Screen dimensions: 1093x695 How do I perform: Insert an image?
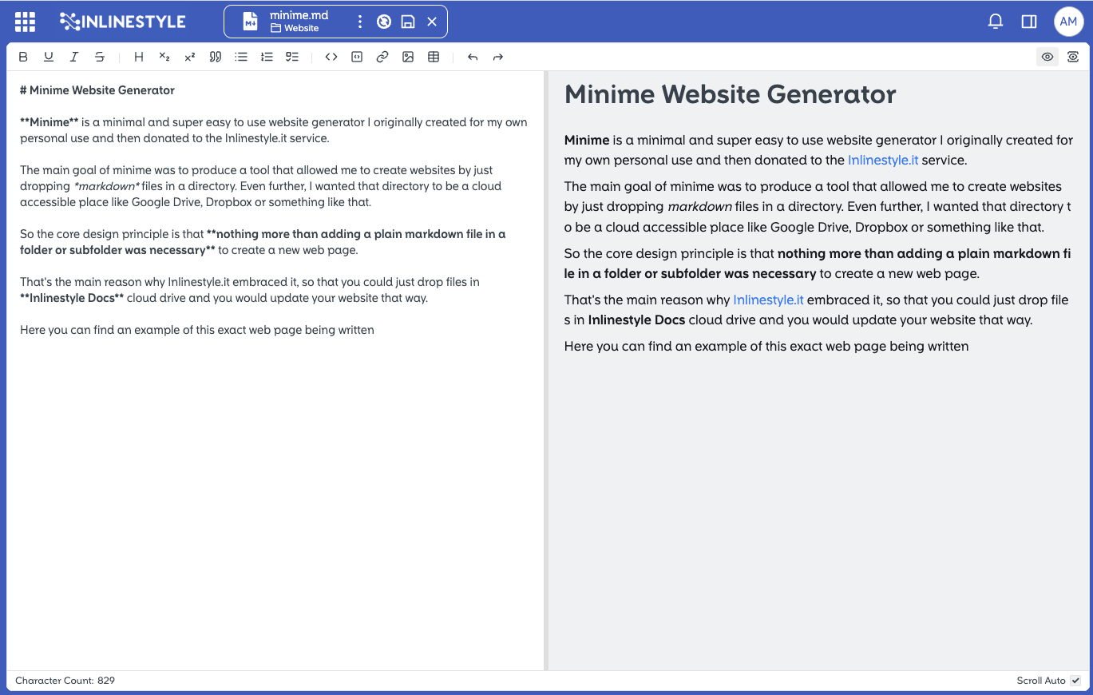point(408,57)
